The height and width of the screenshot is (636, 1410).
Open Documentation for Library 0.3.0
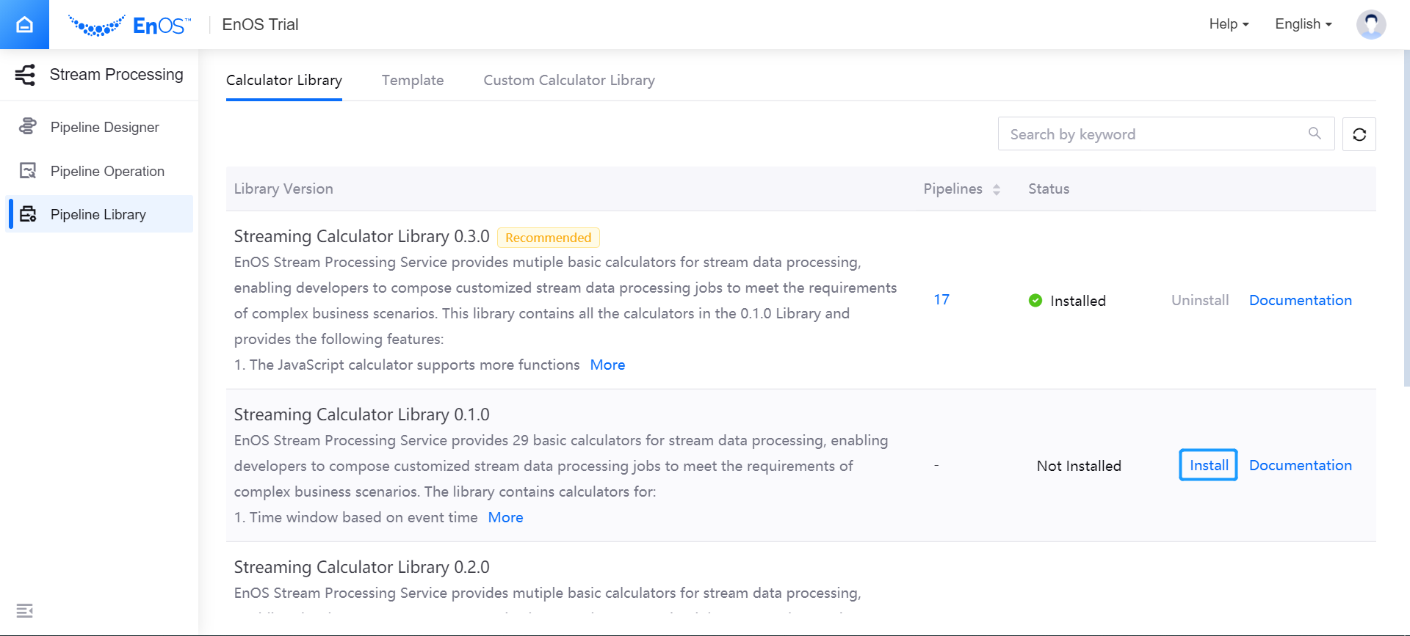click(x=1300, y=300)
